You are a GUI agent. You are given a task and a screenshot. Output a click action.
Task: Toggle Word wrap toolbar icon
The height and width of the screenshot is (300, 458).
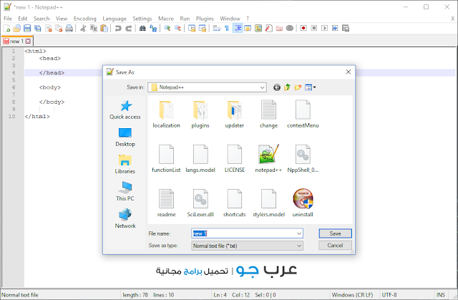click(216, 29)
